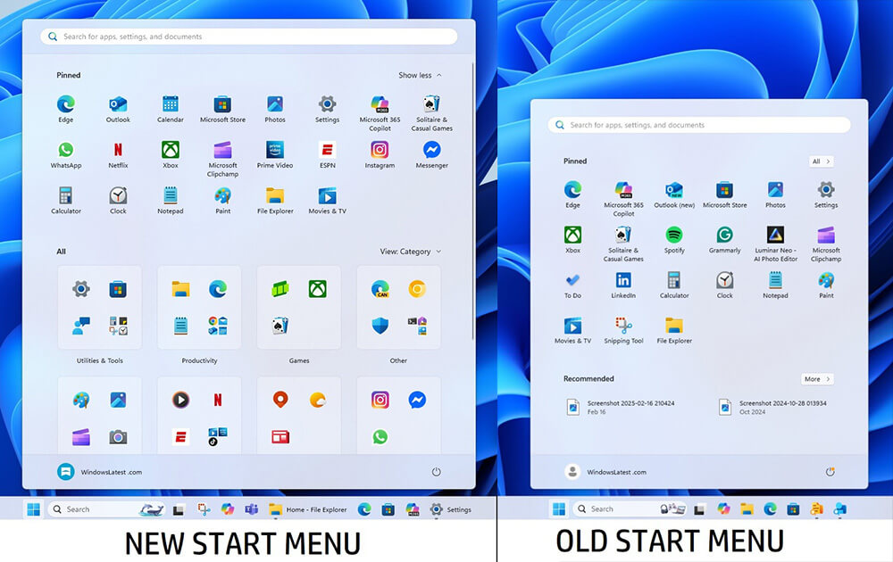Screen dimensions: 893x562
Task: Open Outlook (new) in the old Start menu
Action: 674,194
